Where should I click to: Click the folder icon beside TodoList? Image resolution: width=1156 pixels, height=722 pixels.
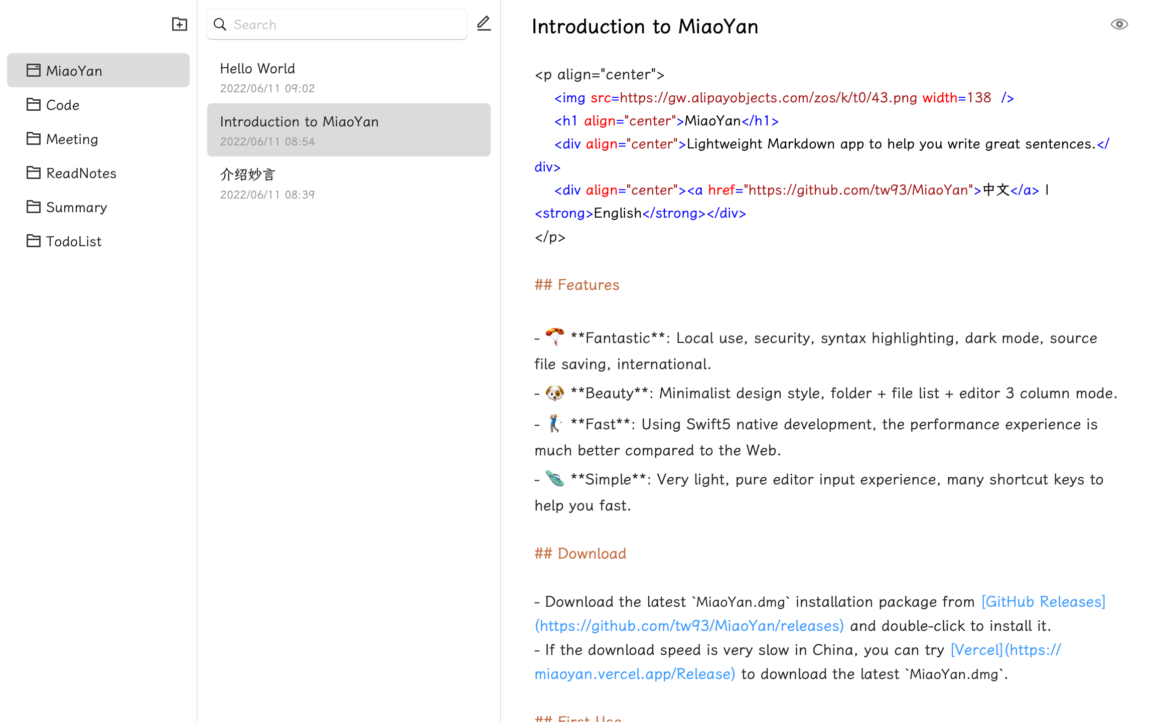[x=34, y=241]
